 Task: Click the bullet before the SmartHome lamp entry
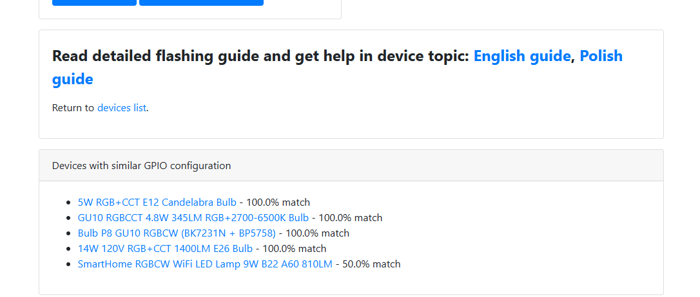68,264
